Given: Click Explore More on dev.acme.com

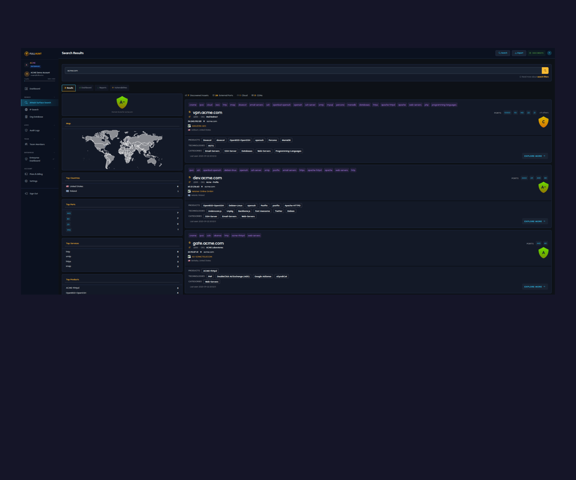Looking at the screenshot, I should click(x=535, y=221).
